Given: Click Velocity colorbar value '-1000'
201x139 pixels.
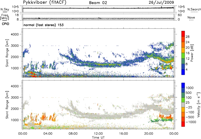Looking at the screenshot, I should click(x=191, y=122).
